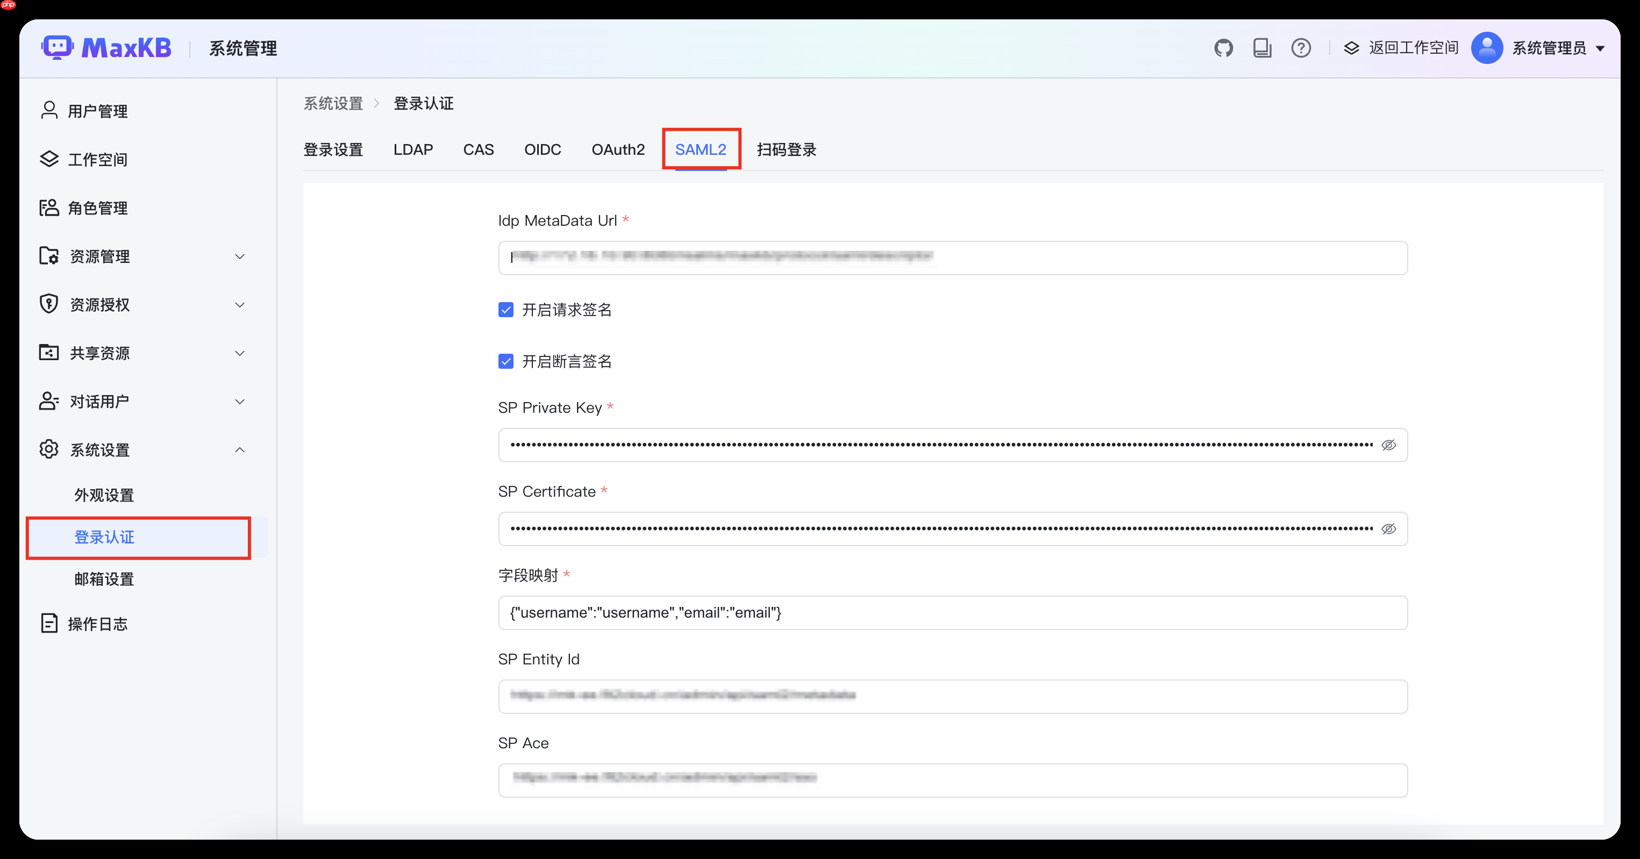Show the SP Private Key value
The image size is (1640, 859).
pyautogui.click(x=1389, y=445)
